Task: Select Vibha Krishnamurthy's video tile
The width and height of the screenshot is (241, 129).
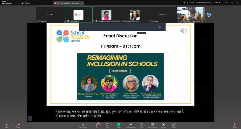Action: [x=106, y=15]
